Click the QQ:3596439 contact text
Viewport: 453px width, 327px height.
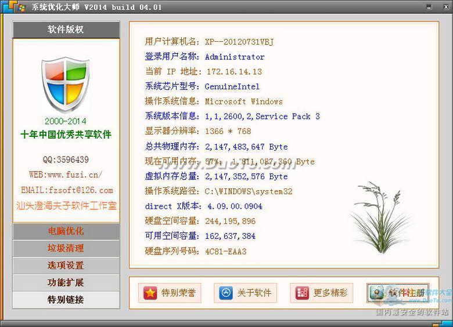pos(66,159)
